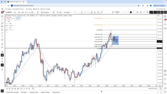Screen dimensions: 167x94
Task: Select the trend line drawing tool
Action: pos(2,20)
